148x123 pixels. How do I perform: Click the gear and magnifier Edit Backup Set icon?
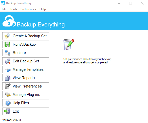click(x=8, y=61)
